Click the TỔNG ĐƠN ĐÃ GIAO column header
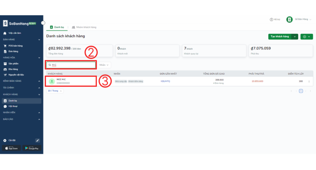 point(214,74)
